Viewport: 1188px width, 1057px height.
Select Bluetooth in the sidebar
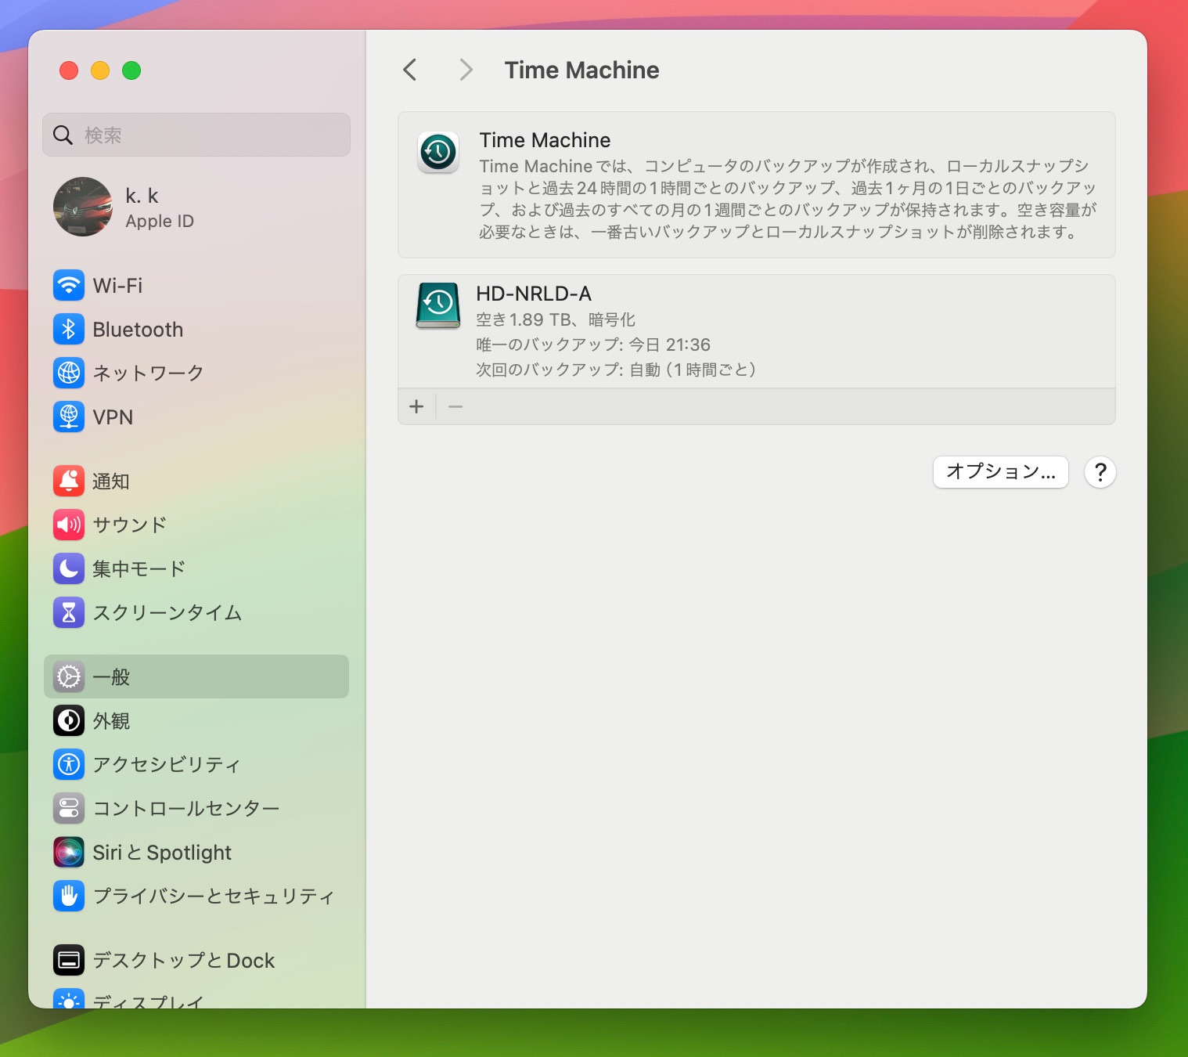(x=196, y=329)
